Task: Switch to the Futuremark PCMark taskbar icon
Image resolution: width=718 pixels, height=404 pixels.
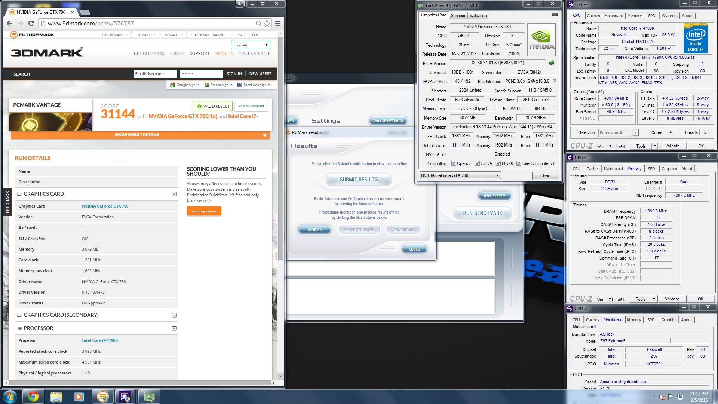Action: coord(102,397)
